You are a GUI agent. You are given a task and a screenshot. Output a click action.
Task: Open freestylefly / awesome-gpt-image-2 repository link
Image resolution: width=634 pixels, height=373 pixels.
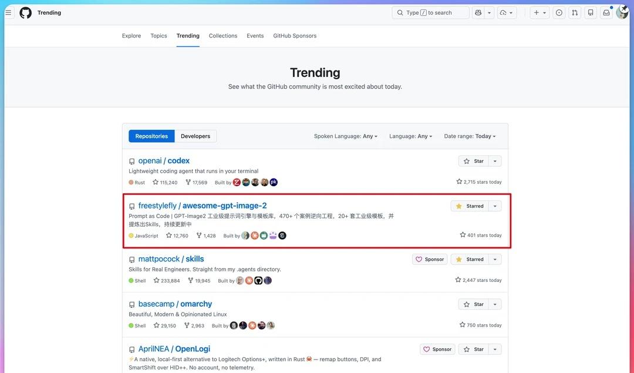(203, 206)
